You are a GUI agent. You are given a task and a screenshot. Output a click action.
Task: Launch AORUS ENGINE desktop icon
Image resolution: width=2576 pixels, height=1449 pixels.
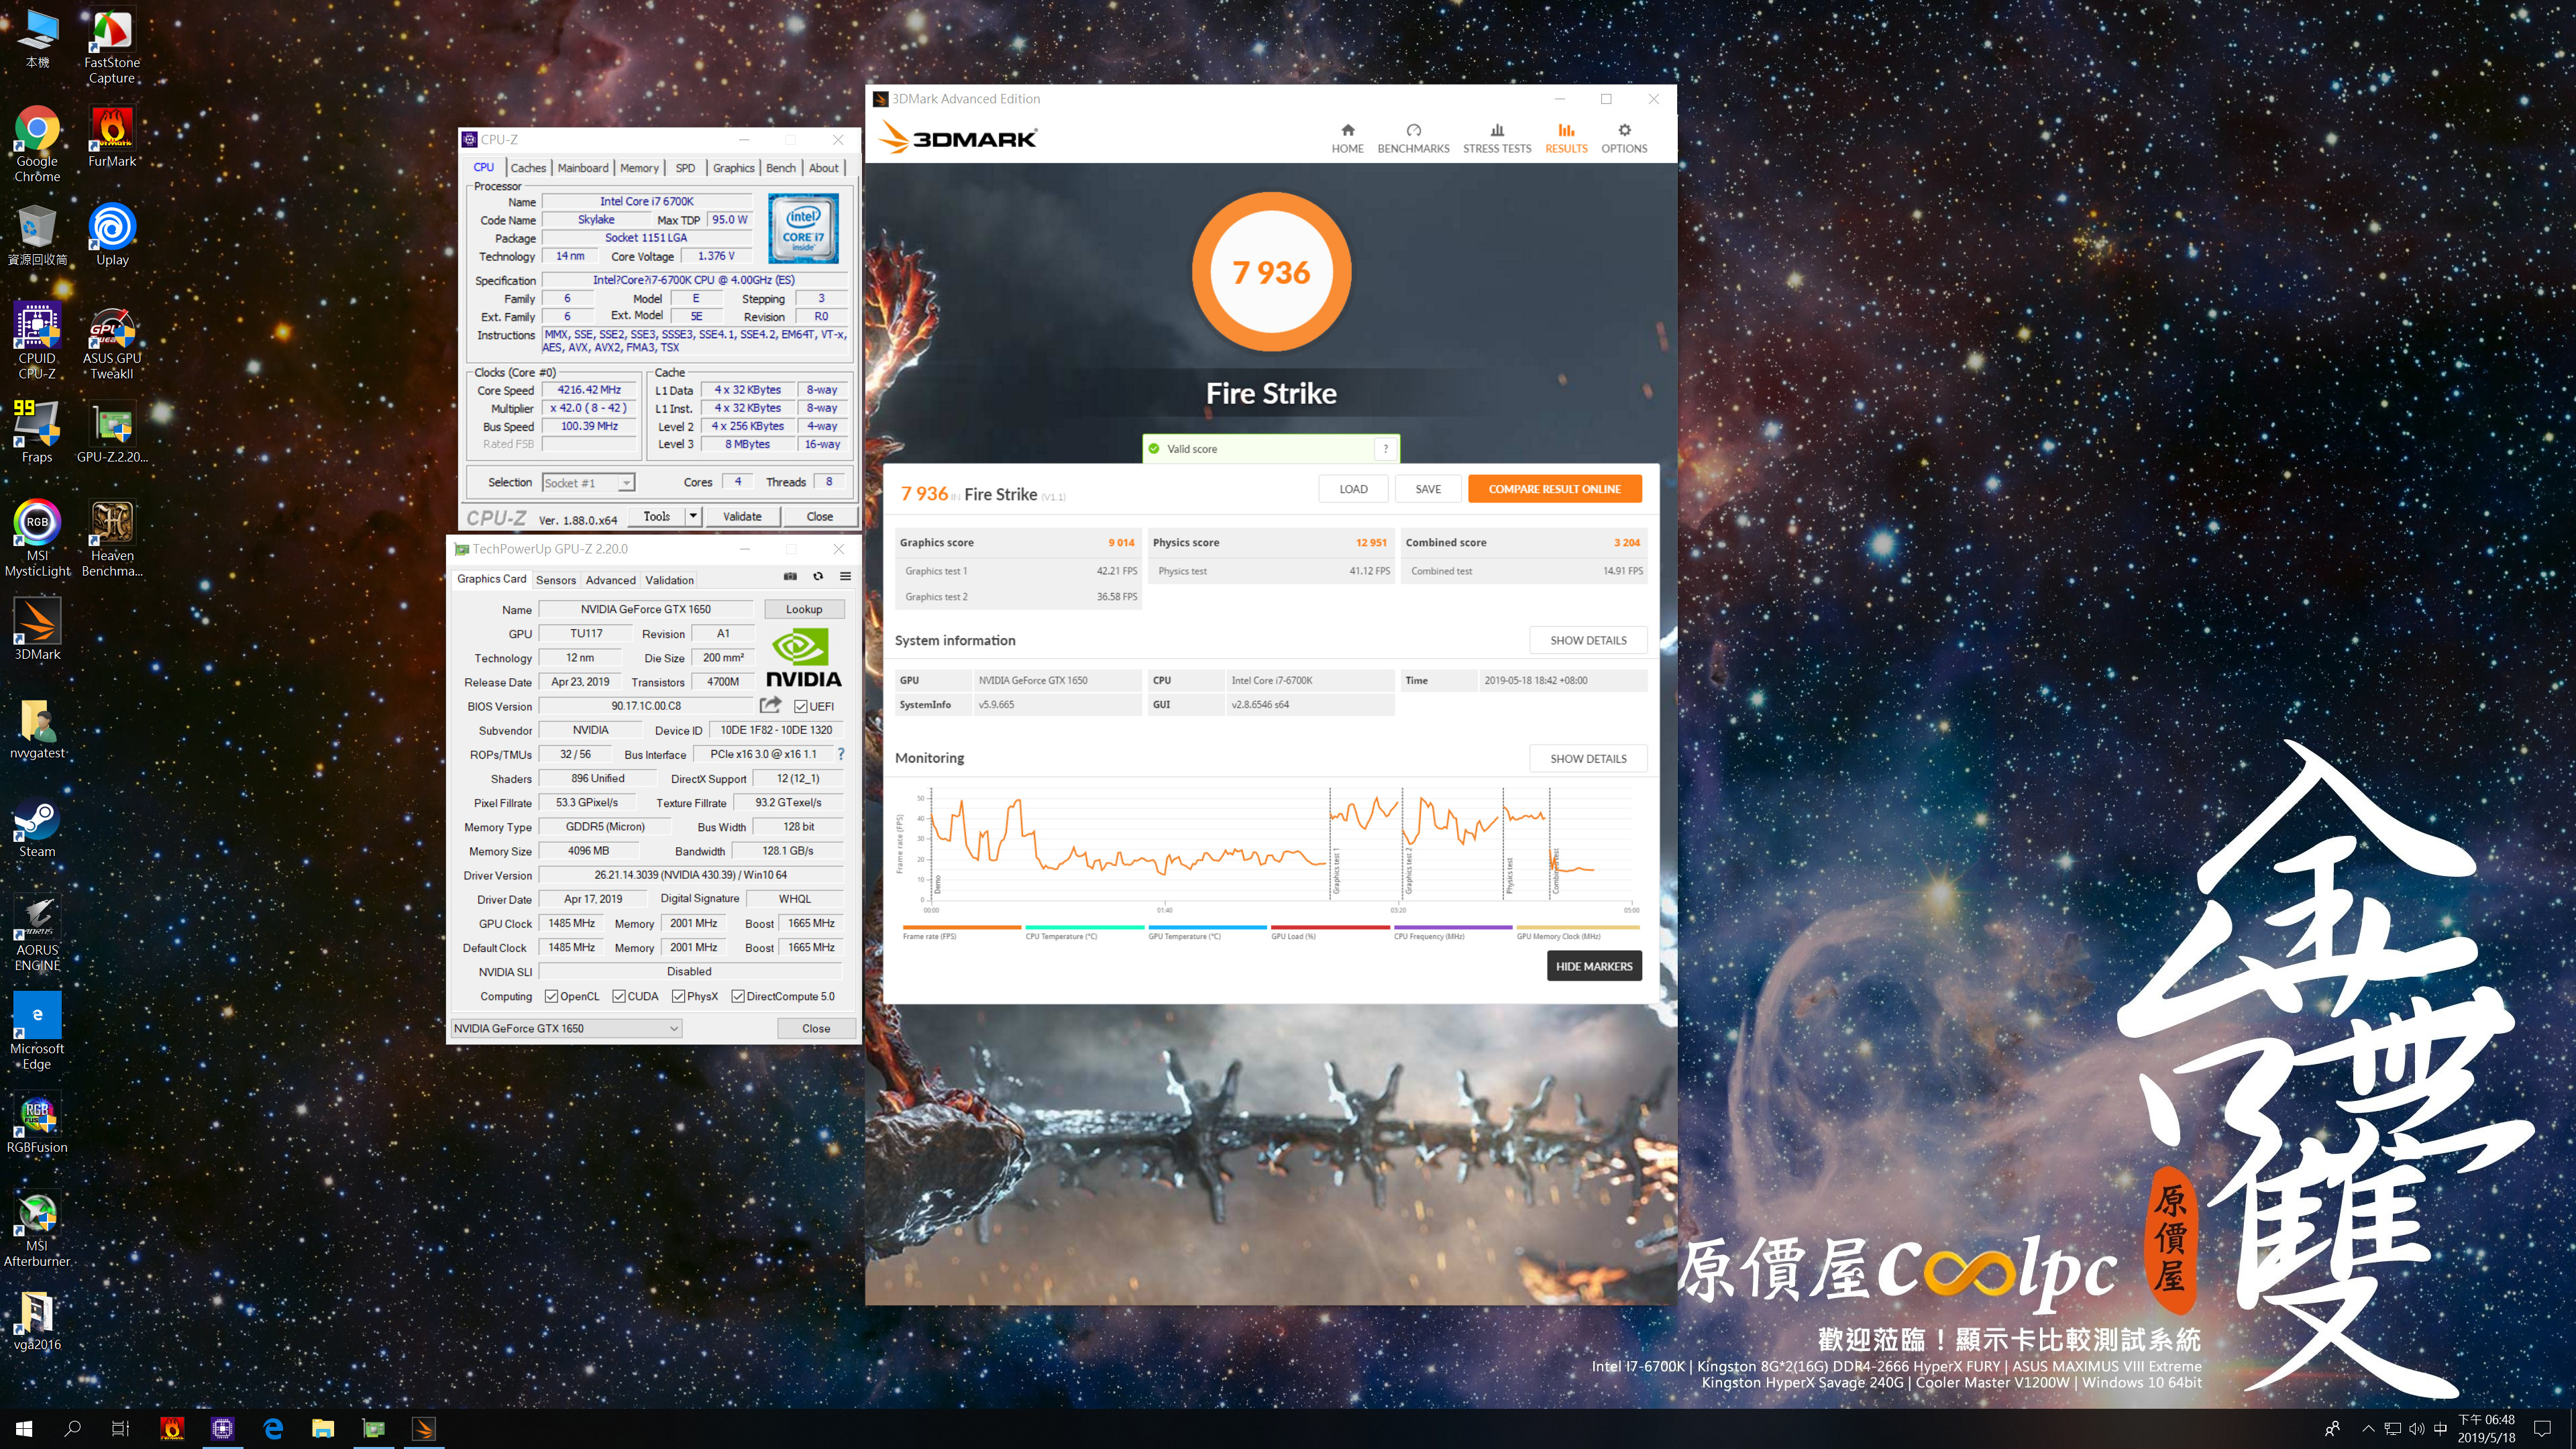click(37, 933)
